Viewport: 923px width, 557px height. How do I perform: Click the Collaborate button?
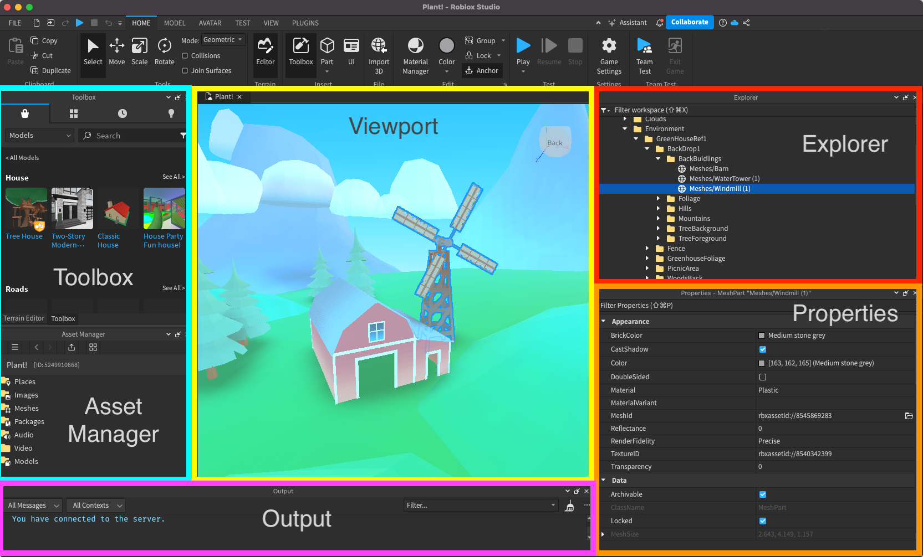tap(689, 22)
